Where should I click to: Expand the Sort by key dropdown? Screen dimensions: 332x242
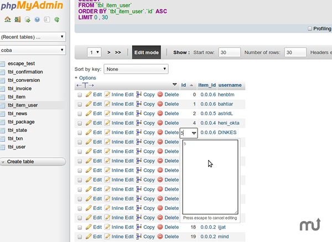point(137,69)
